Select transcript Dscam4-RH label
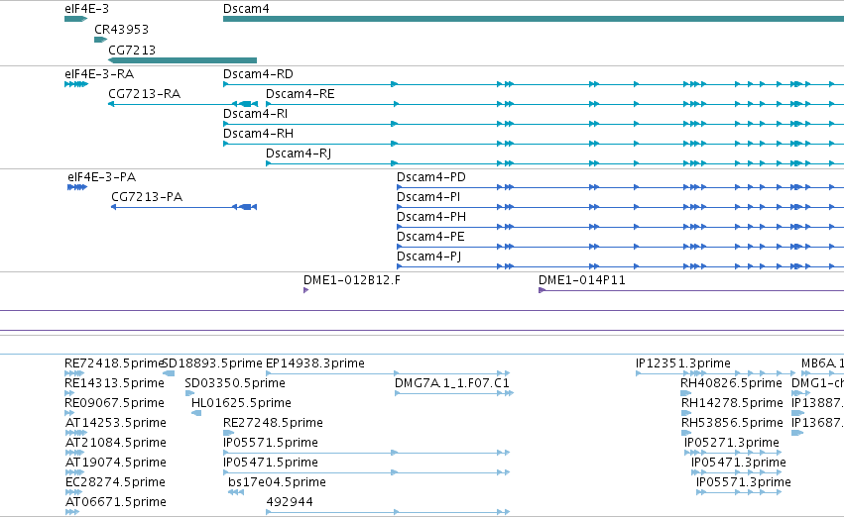Image resolution: width=844 pixels, height=517 pixels. click(259, 134)
